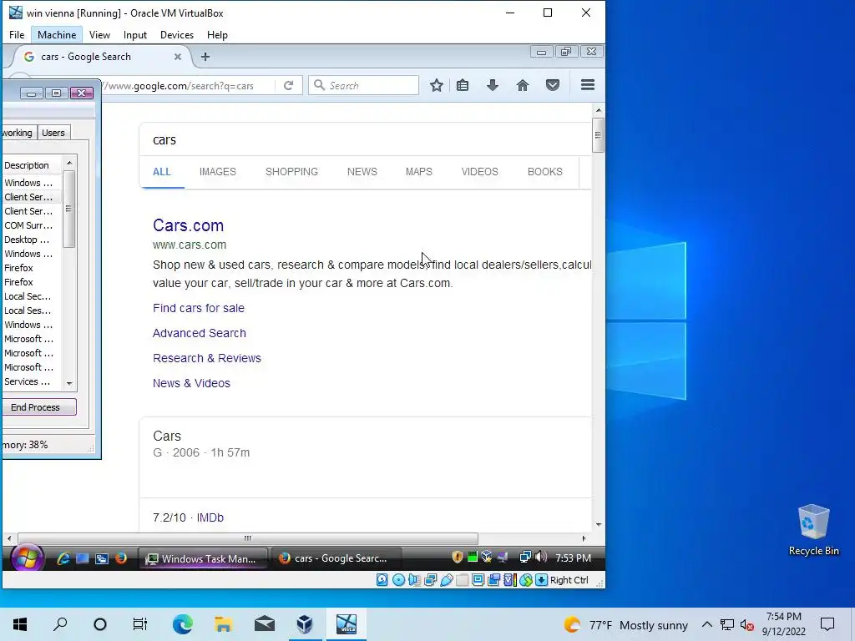Open File Explorer from the Windows taskbar
Image resolution: width=855 pixels, height=641 pixels.
point(223,624)
